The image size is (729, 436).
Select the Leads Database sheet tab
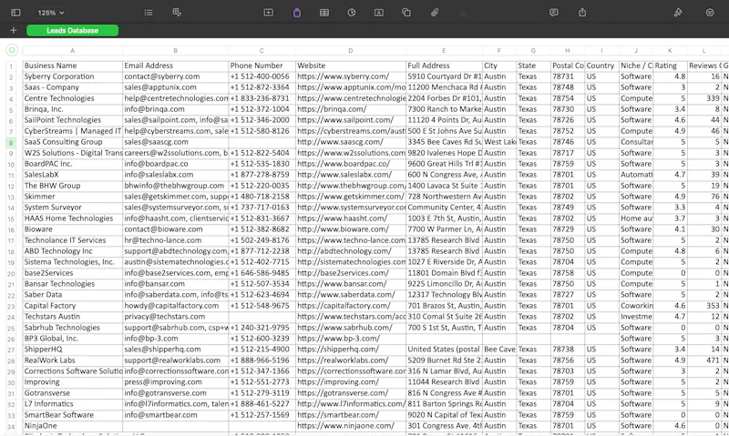(73, 31)
